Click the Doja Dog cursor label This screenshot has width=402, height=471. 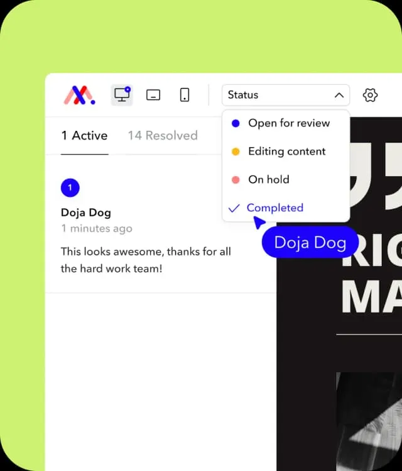point(310,242)
